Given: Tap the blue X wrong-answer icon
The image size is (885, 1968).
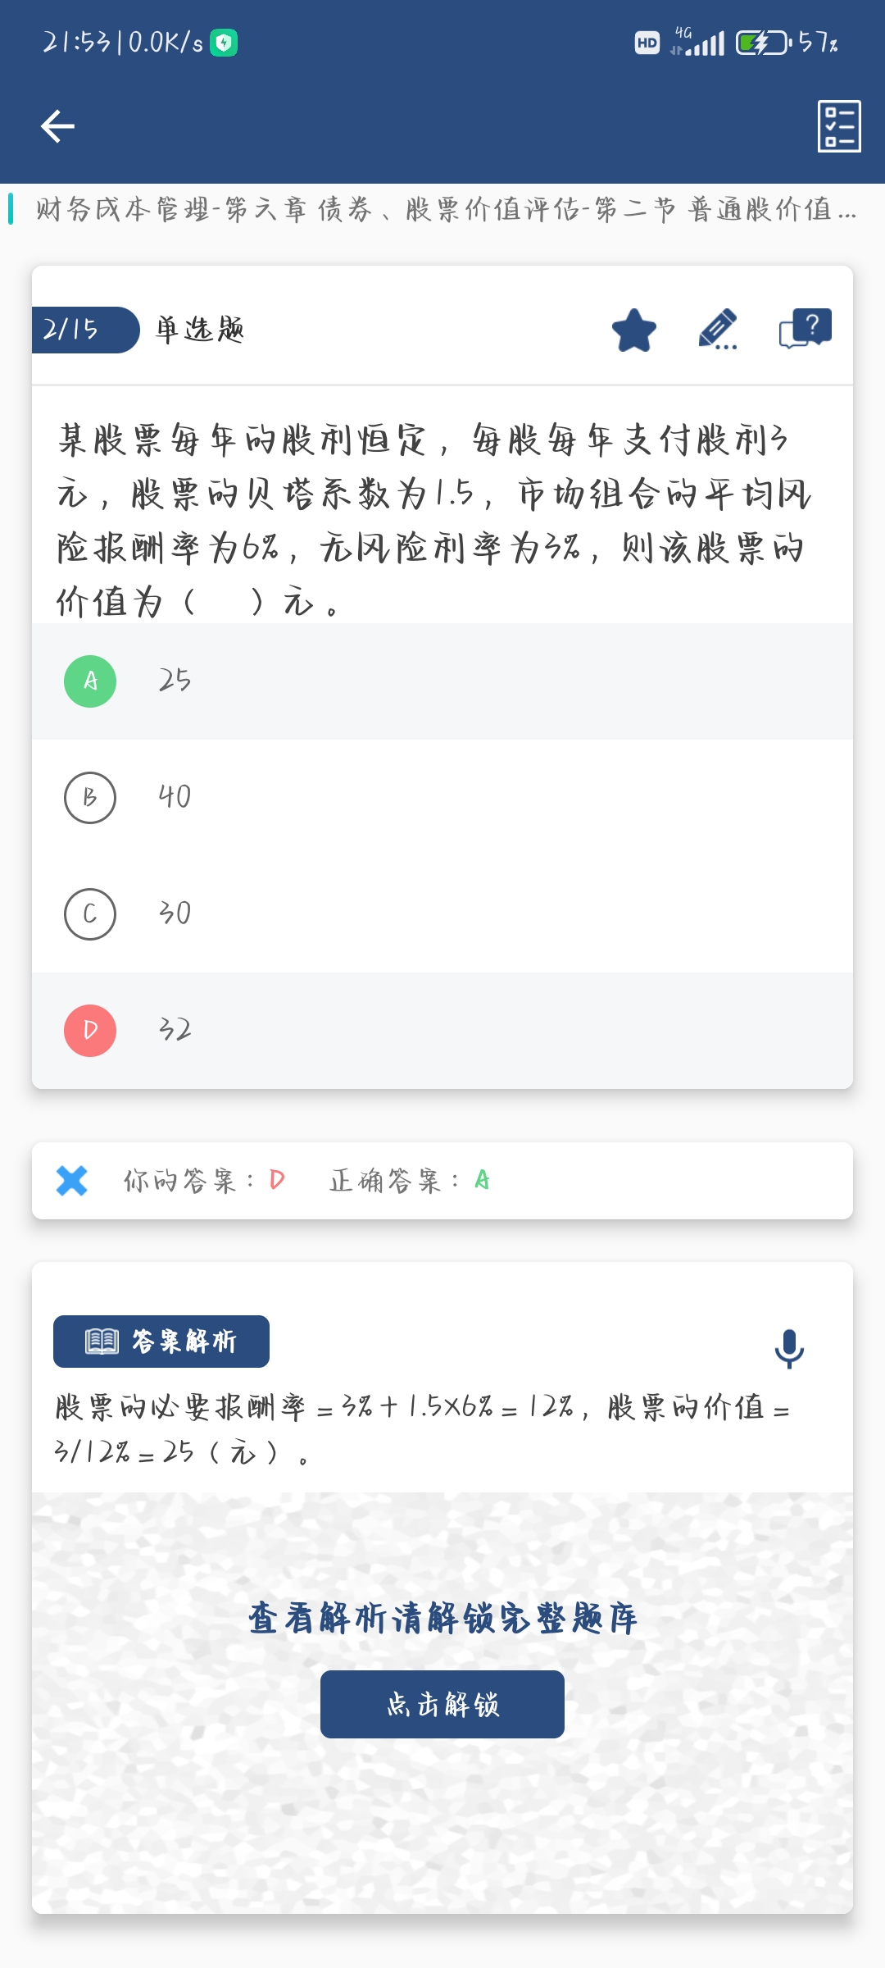Looking at the screenshot, I should pyautogui.click(x=72, y=1181).
